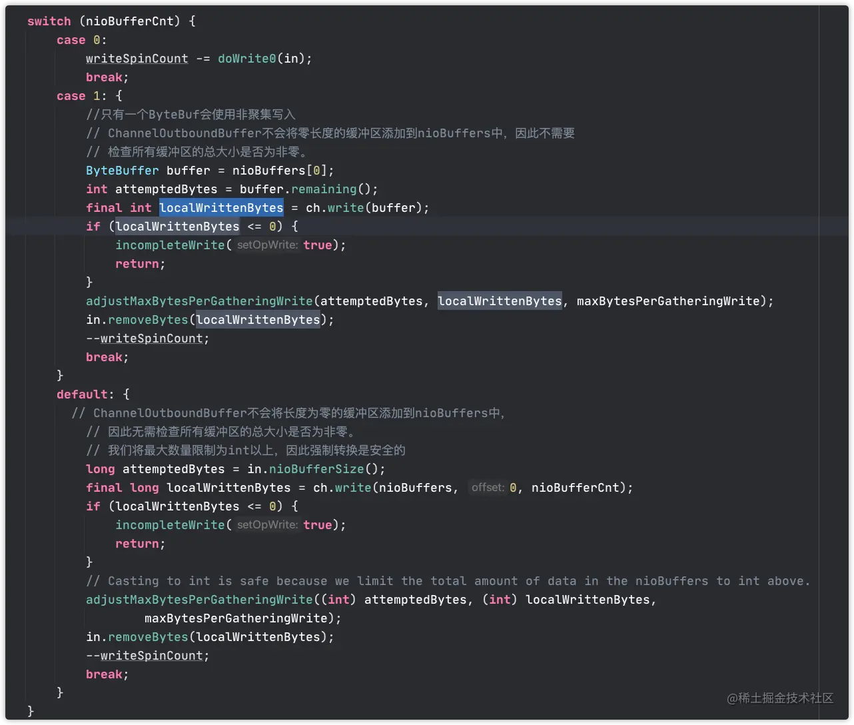The image size is (854, 725).
Task: Click the ByteBuffer type name
Action: tap(123, 171)
